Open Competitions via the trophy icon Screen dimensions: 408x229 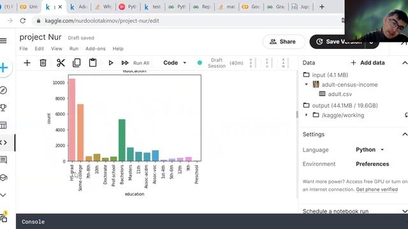3,108
